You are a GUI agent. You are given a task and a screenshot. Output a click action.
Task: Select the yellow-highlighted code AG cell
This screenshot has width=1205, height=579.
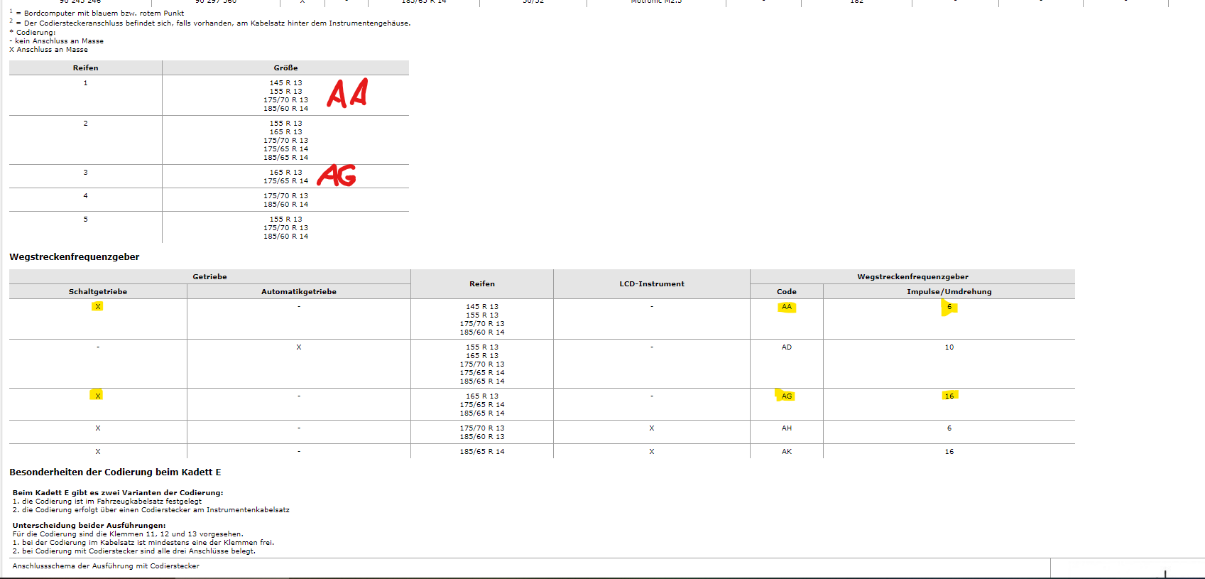[x=786, y=396]
